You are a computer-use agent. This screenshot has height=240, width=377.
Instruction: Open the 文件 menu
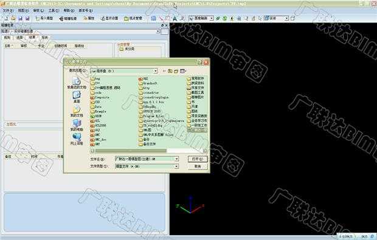pyautogui.click(x=8, y=10)
